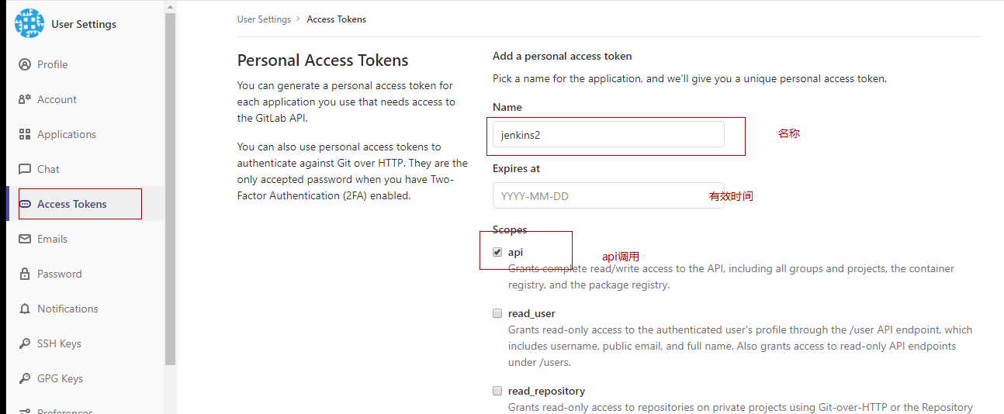Click the Password lock icon
This screenshot has height=414, width=1004.
click(x=25, y=274)
